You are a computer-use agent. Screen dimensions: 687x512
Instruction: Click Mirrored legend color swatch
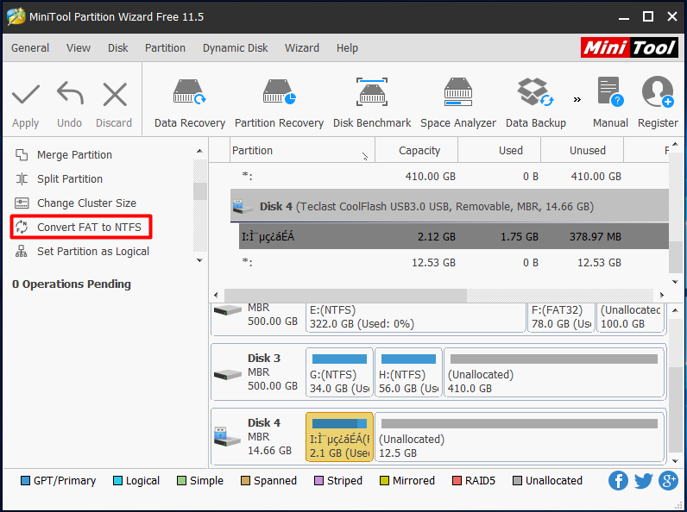click(x=384, y=480)
